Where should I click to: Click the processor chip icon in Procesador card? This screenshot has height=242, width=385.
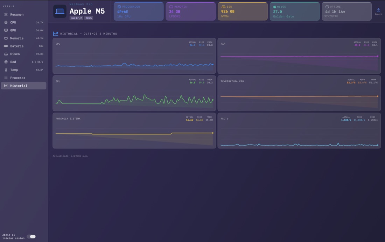pyautogui.click(x=119, y=7)
